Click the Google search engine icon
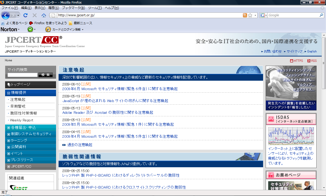The image size is (326, 196). [x=263, y=15]
